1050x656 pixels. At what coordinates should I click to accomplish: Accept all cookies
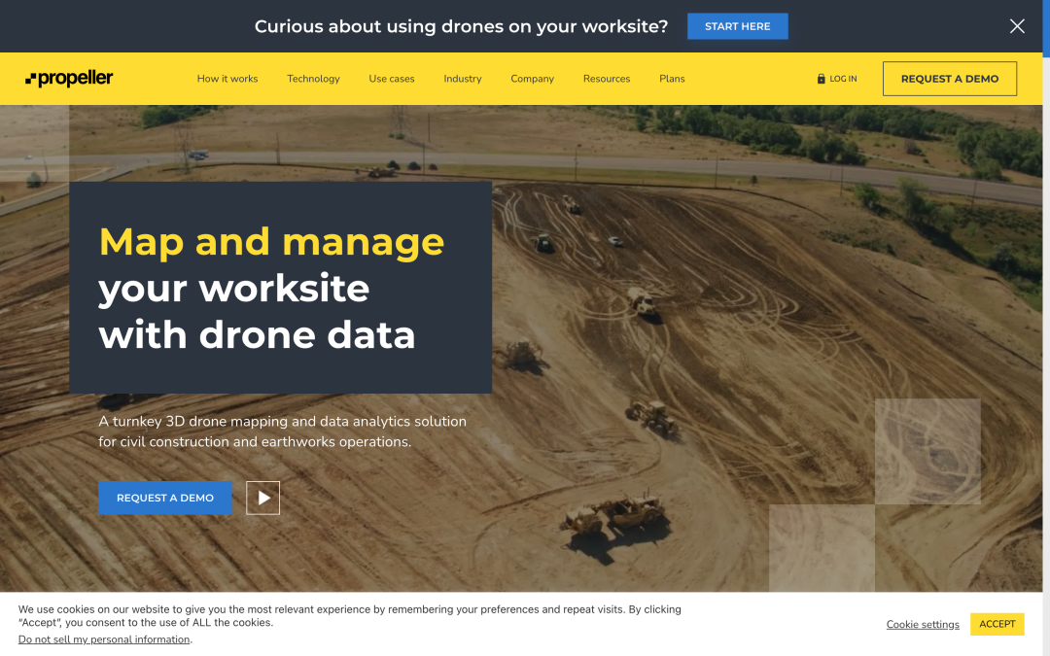pyautogui.click(x=997, y=624)
